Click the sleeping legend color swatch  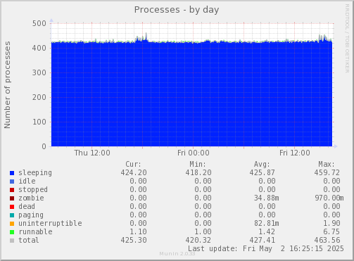(x=12, y=173)
